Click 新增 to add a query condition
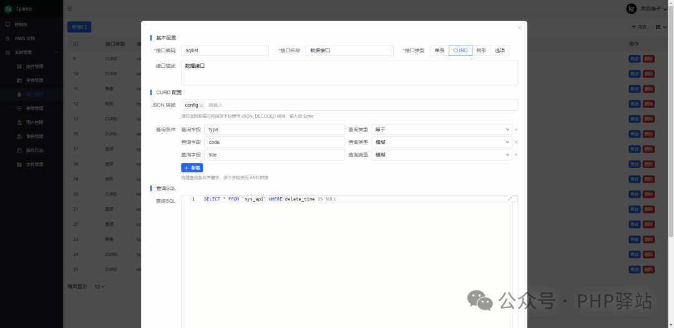This screenshot has height=328, width=674. (x=192, y=168)
